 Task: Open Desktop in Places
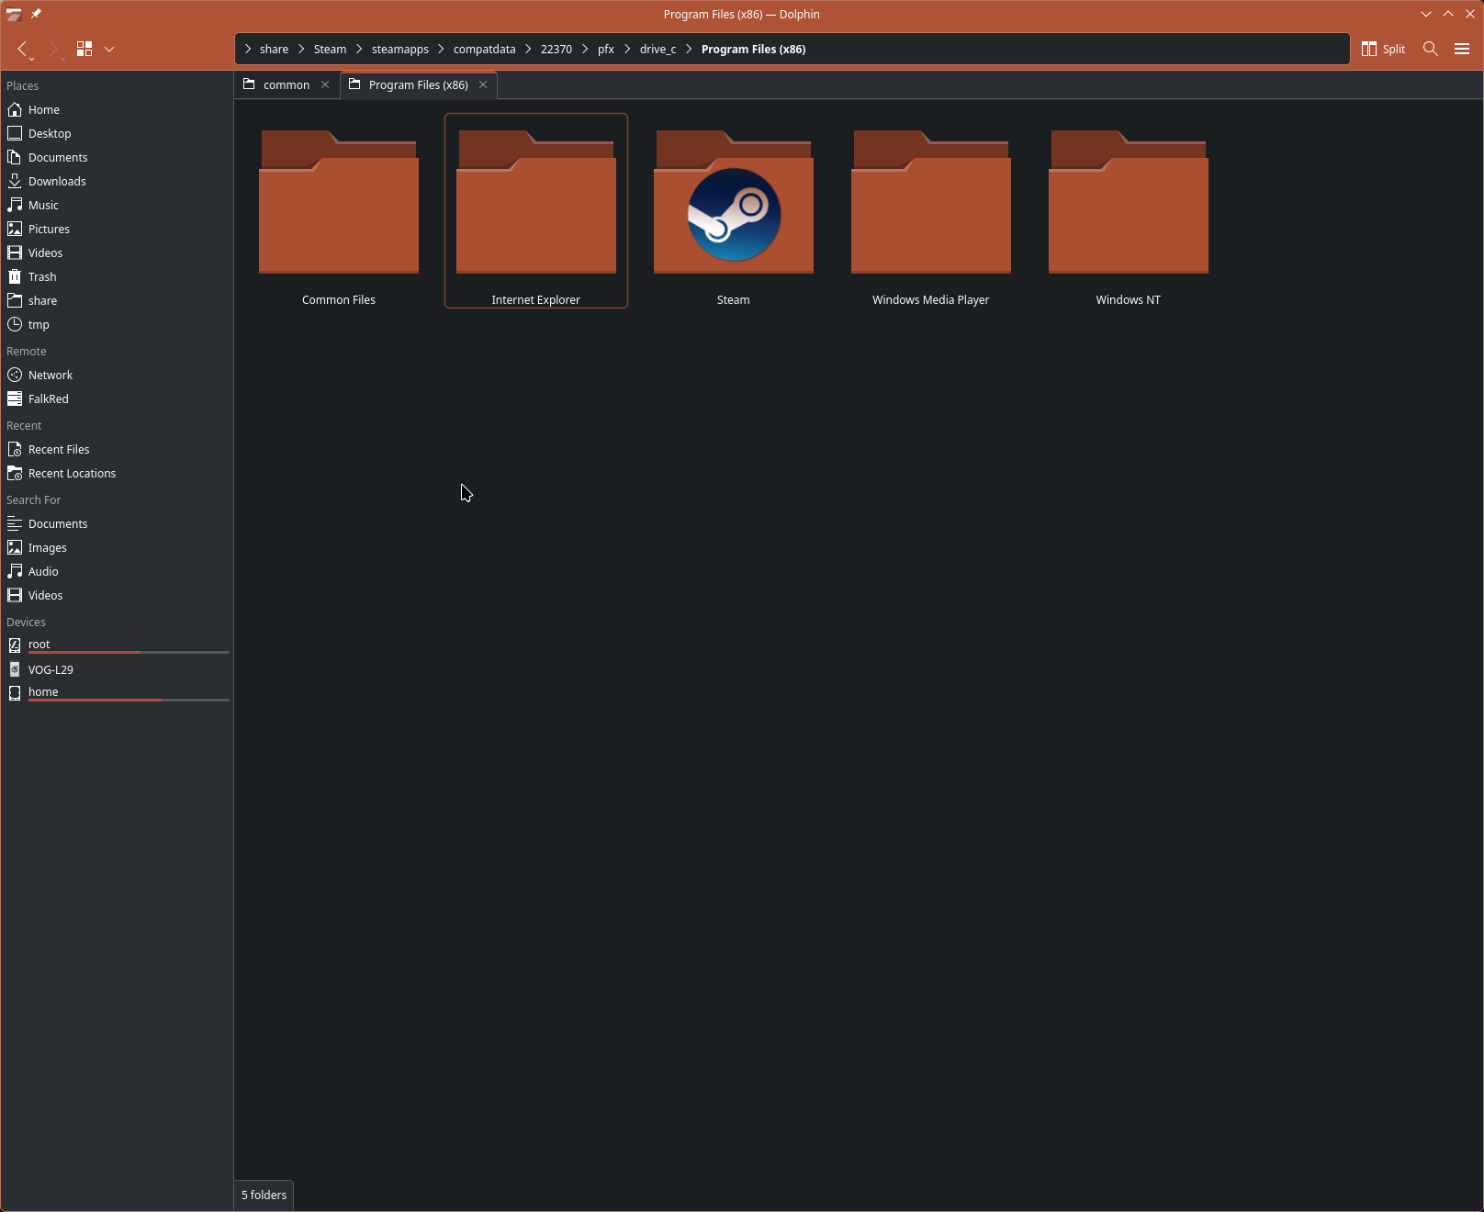click(117, 133)
